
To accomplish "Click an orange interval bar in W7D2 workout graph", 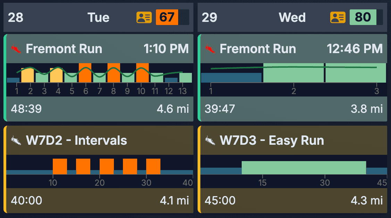I will (x=59, y=166).
